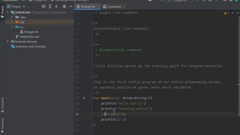Screen dimensions: 240x135
Task: Click Collapse All icon in Project panel
Action: pyautogui.click(x=56, y=6)
